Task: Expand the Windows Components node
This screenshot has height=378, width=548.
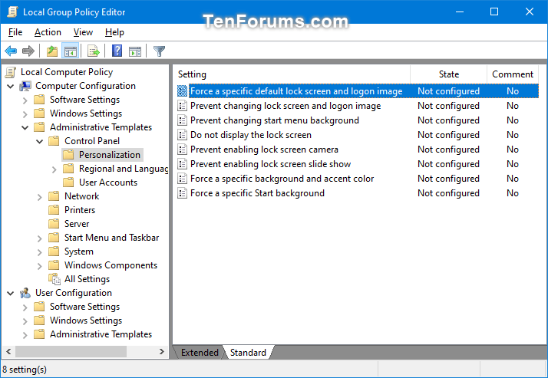Action: pos(39,266)
